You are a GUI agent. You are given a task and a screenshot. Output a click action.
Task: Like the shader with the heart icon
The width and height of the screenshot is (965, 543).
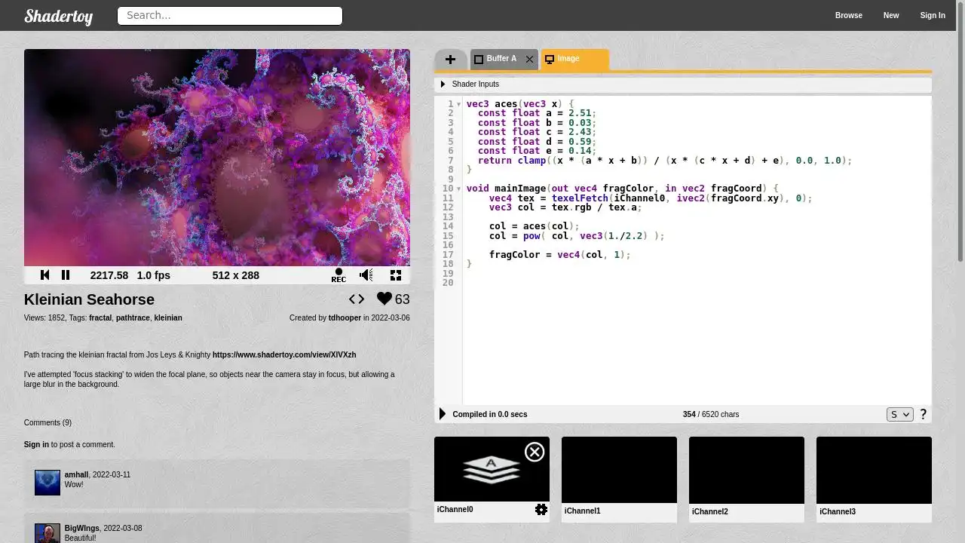click(384, 299)
